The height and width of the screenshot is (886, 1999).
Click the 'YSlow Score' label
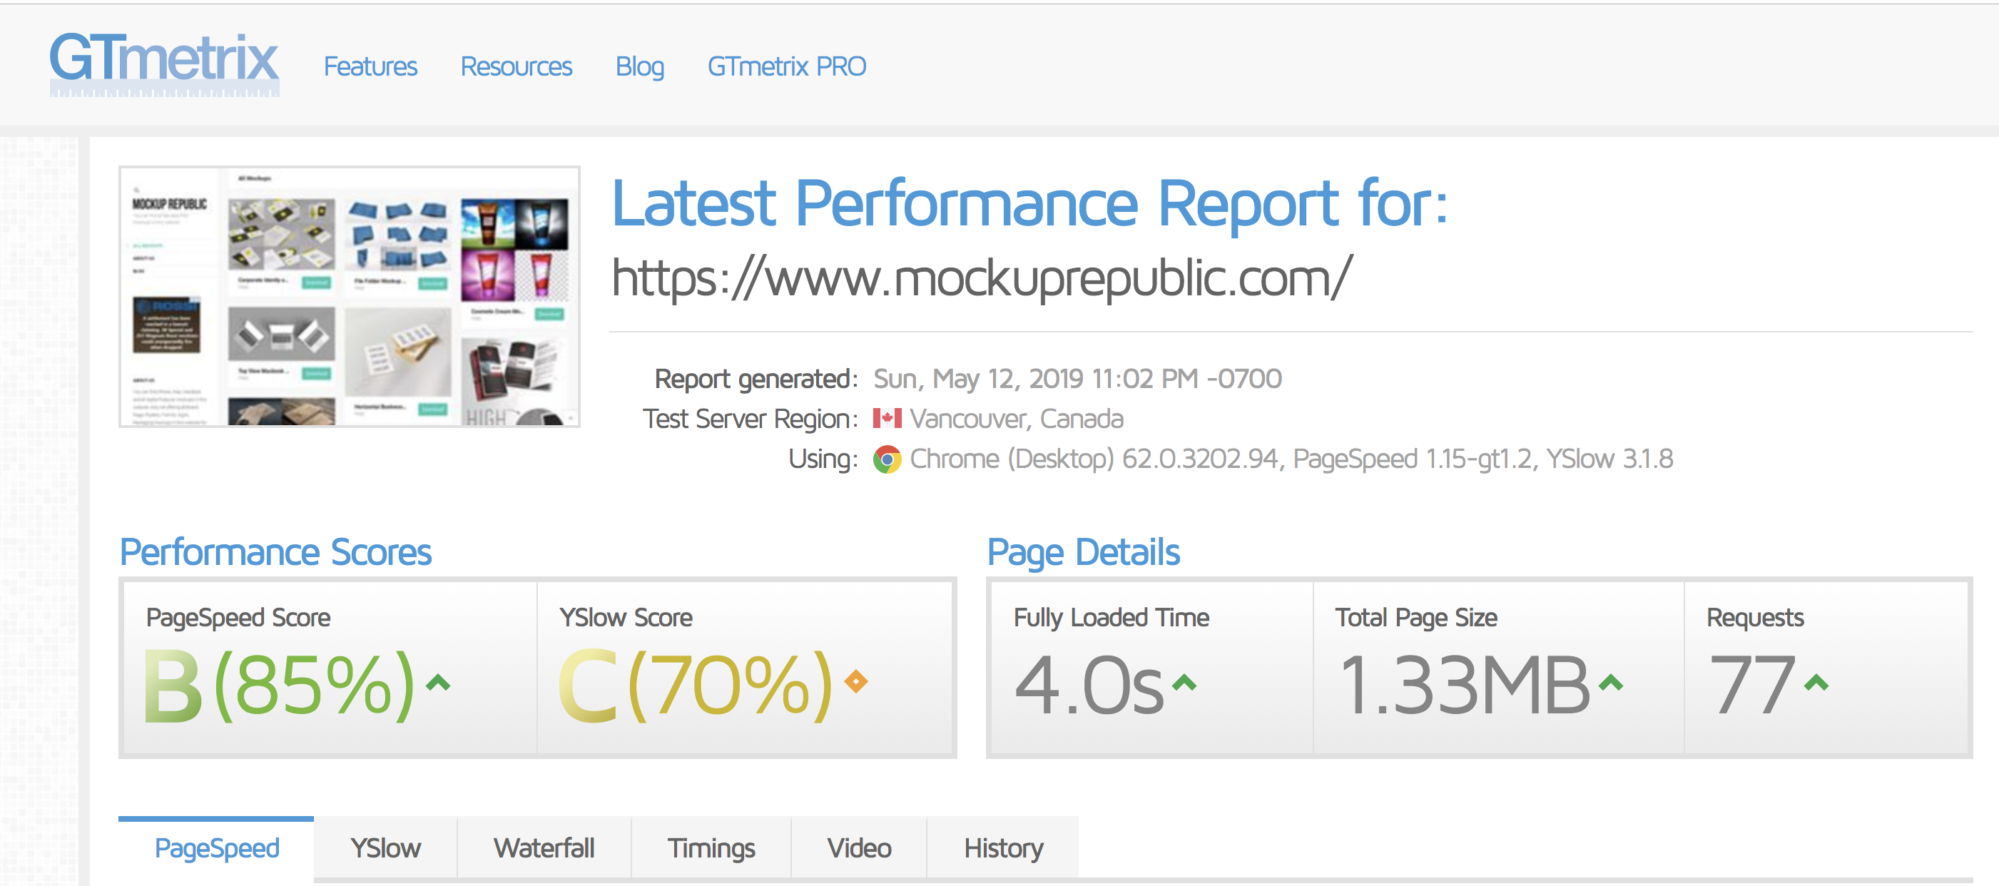[626, 618]
